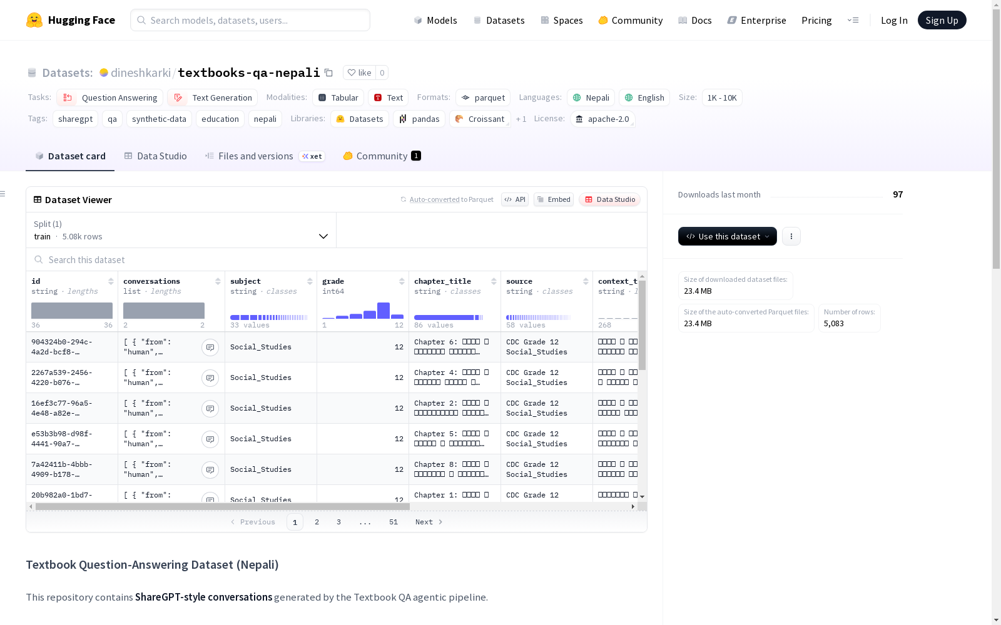Show the additional libraries +1 expander

pyautogui.click(x=521, y=119)
